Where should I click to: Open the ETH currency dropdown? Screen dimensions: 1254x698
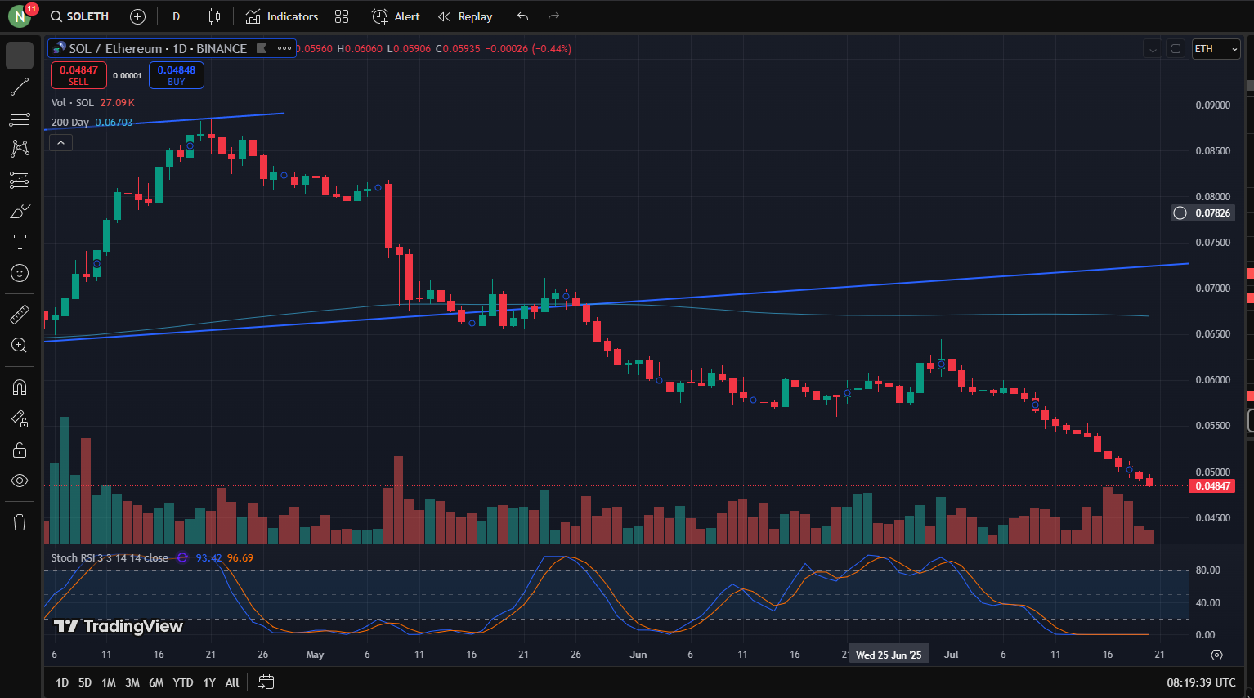pyautogui.click(x=1216, y=49)
